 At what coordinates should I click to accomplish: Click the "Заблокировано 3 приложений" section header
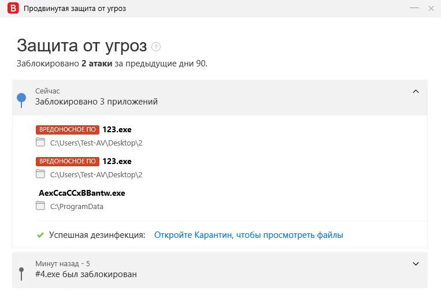click(97, 102)
